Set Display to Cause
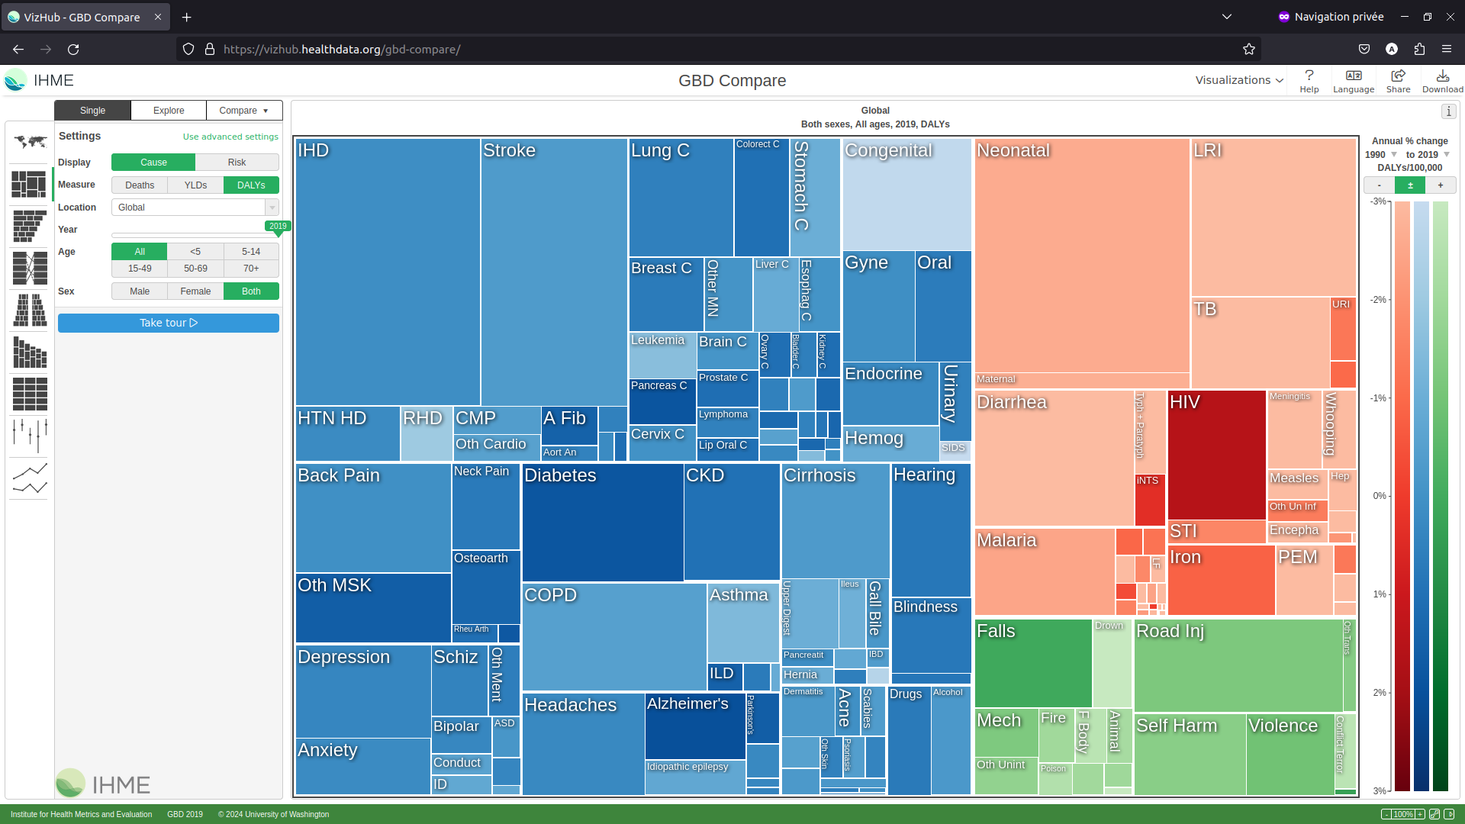1465x824 pixels. (x=153, y=163)
